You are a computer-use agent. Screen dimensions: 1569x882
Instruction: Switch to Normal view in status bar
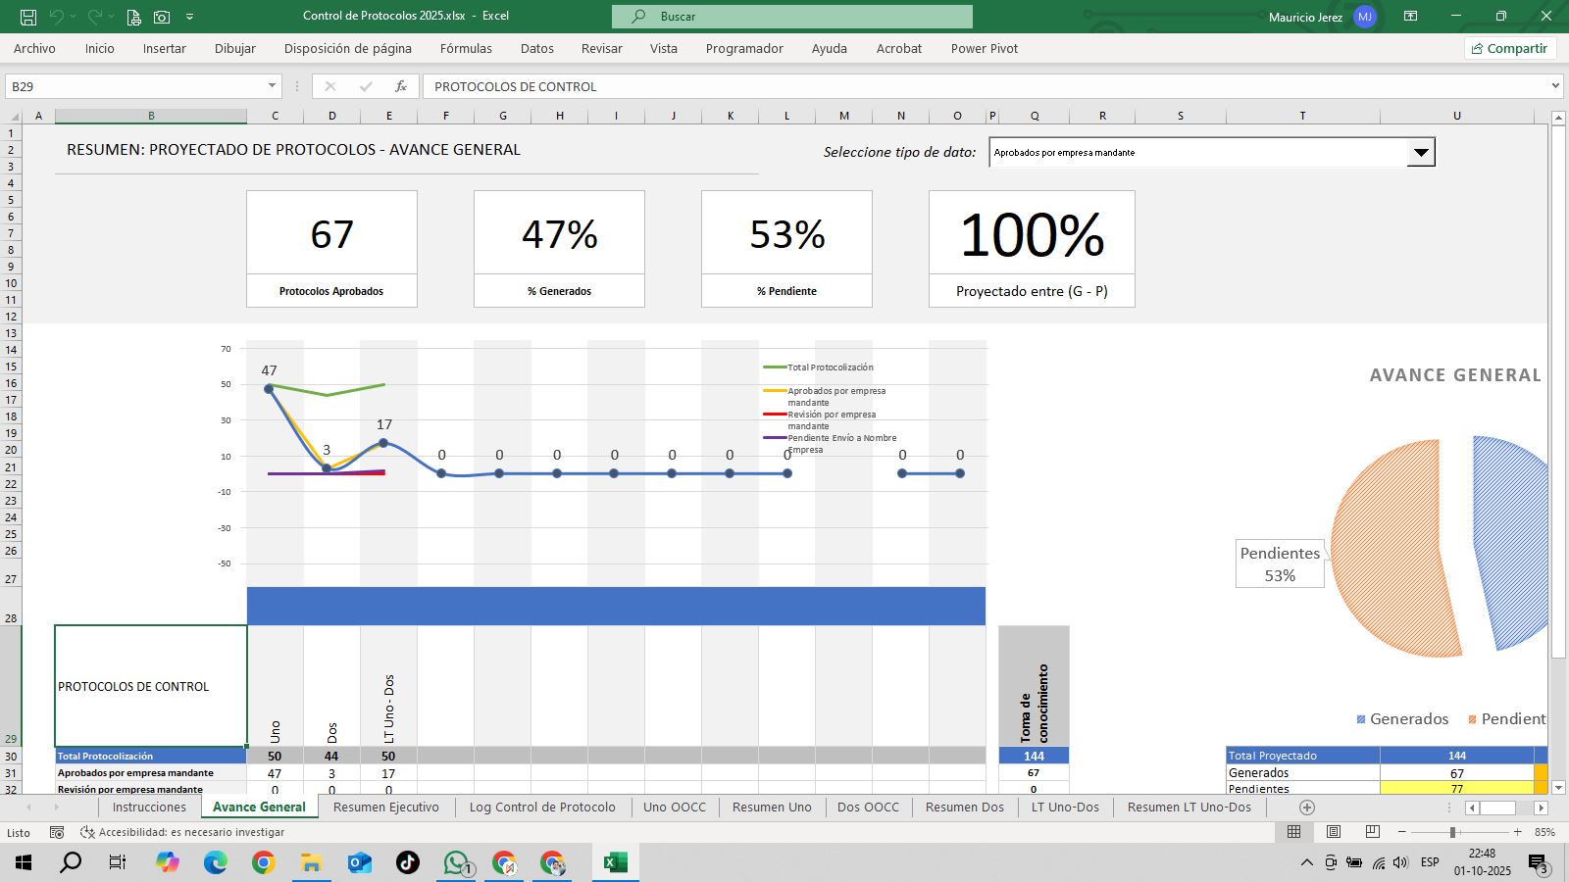pyautogui.click(x=1294, y=832)
